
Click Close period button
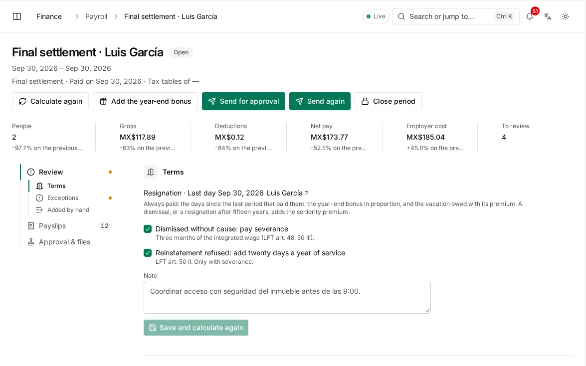(x=389, y=101)
